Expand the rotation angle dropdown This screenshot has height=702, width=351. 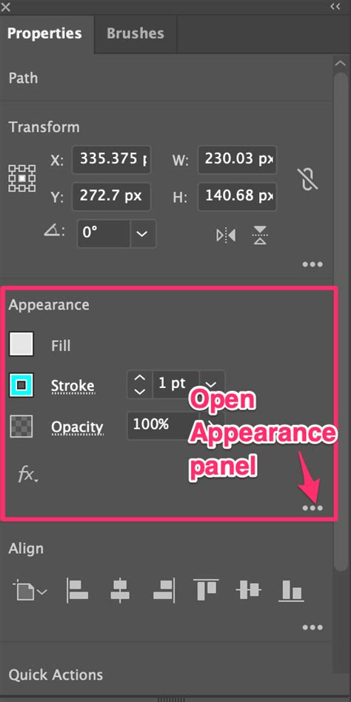(143, 234)
